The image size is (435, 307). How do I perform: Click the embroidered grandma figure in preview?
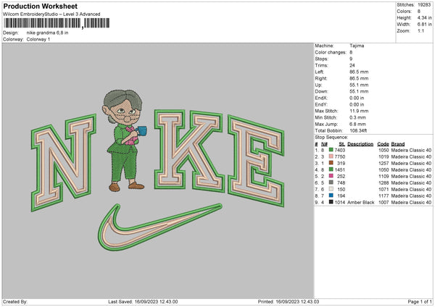click(x=124, y=140)
